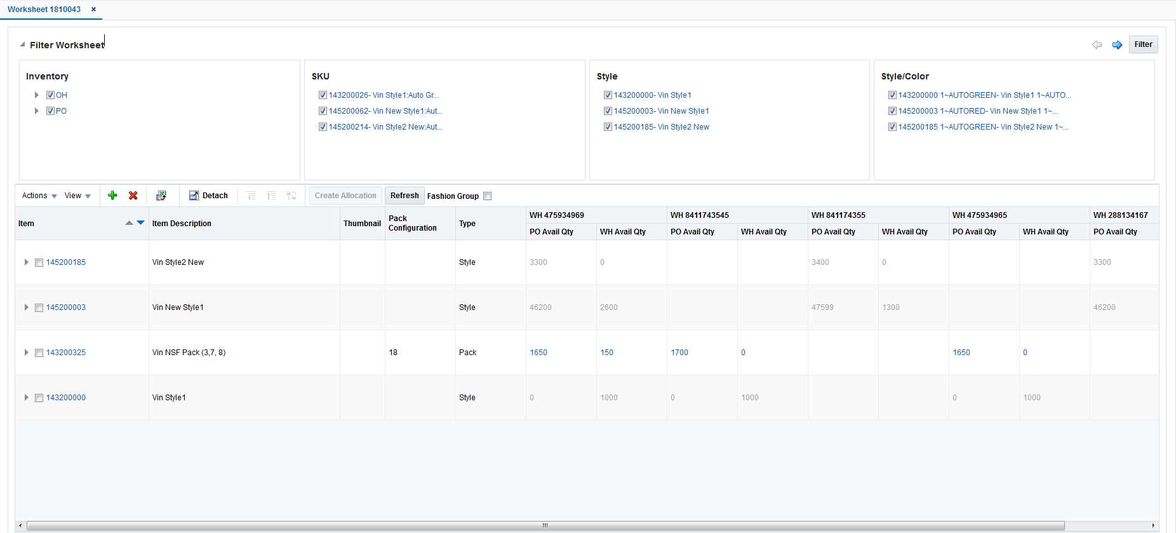Expand row 143200325 Vin NSF Pack

point(26,353)
